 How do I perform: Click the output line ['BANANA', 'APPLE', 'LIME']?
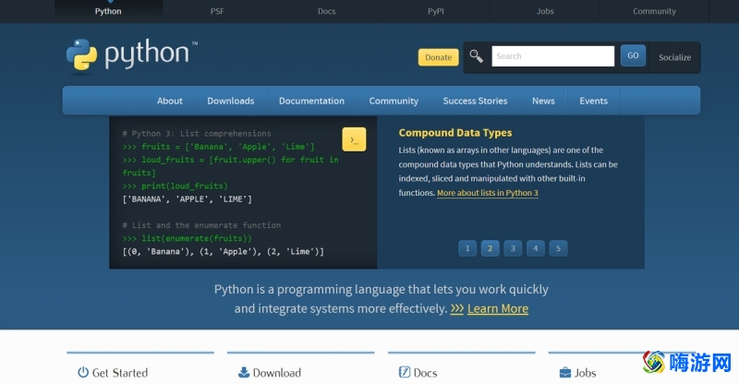pyautogui.click(x=188, y=199)
